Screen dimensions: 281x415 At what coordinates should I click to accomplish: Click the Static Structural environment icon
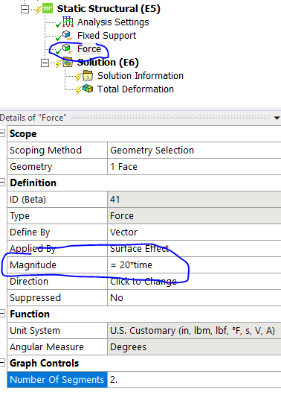[48, 8]
